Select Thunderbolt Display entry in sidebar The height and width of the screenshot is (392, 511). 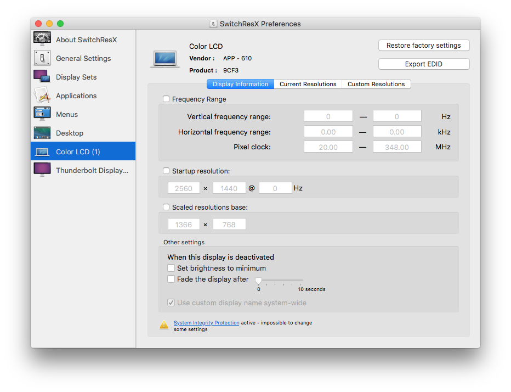click(83, 170)
